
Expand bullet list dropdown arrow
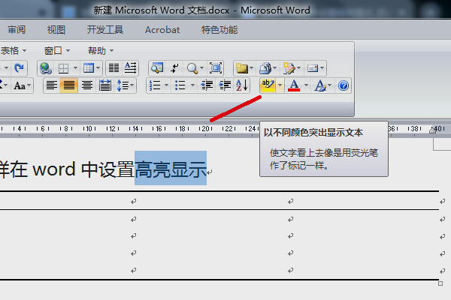click(x=192, y=85)
